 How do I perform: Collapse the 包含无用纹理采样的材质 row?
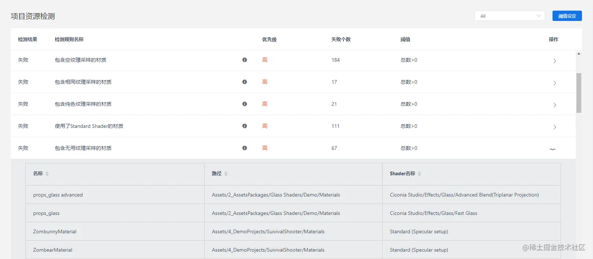[553, 149]
